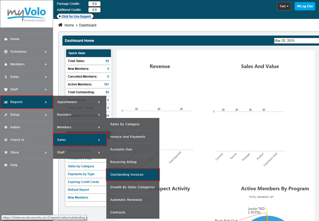319x221 pixels.
Task: Expand the Business reports submenu
Action: point(79,114)
